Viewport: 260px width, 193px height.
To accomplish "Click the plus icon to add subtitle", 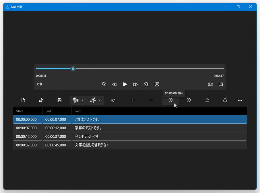I will click(133, 100).
